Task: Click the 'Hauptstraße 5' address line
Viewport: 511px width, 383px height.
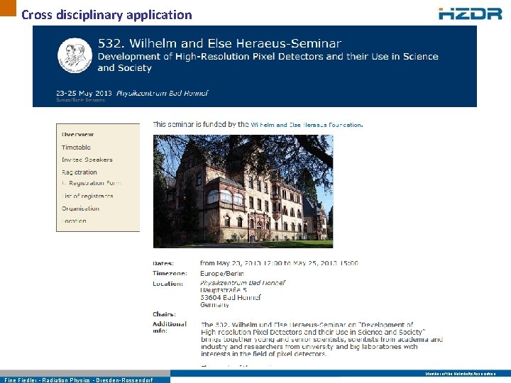Action: click(x=224, y=290)
